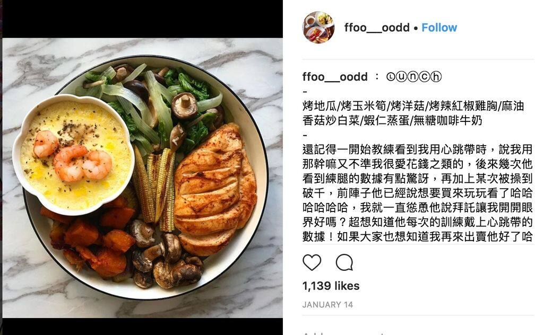The height and width of the screenshot is (335, 552).
Task: Select the ffoo___oodd username in the caption
Action: (x=335, y=77)
